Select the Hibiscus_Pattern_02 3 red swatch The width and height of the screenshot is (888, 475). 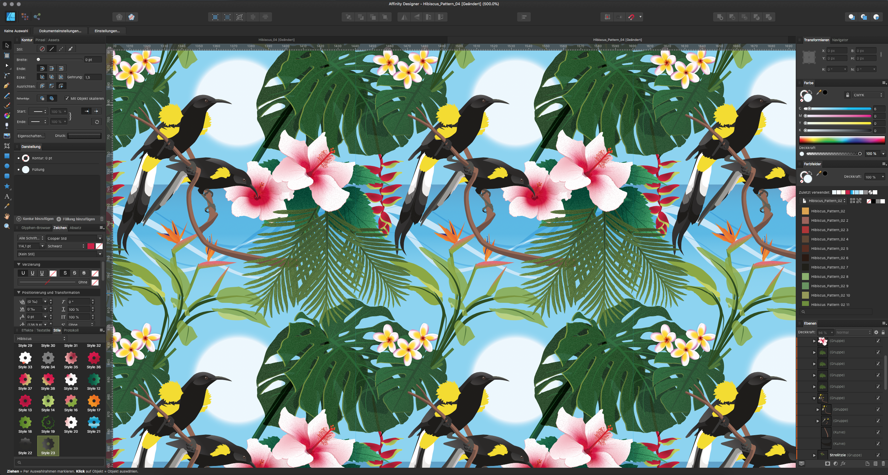tap(805, 230)
